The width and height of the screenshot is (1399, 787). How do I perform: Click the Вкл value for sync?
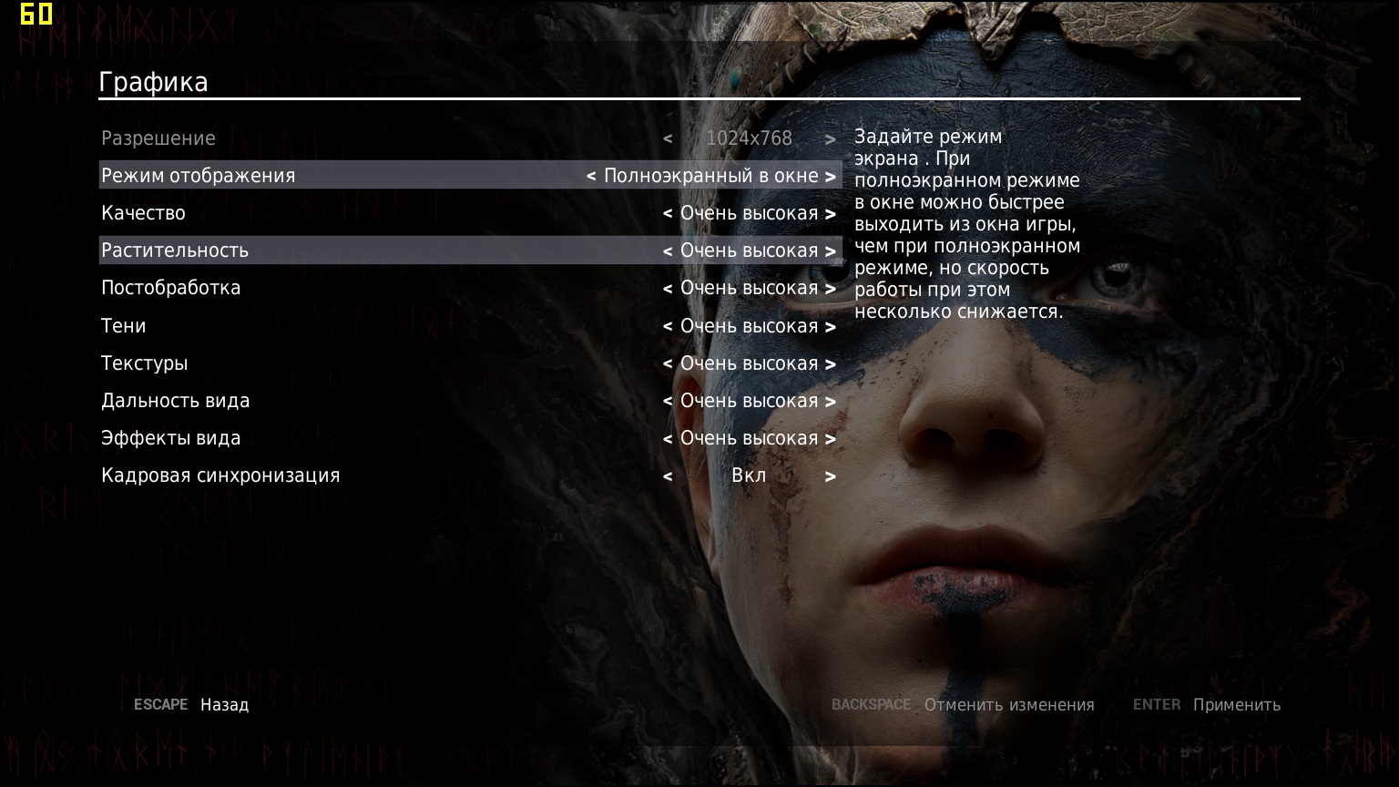pyautogui.click(x=749, y=475)
